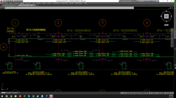Click the Save quick-access icon
This screenshot has width=176, height=98.
[9, 1]
